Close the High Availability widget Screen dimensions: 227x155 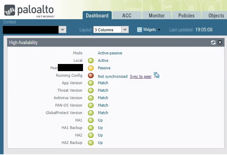220,43
